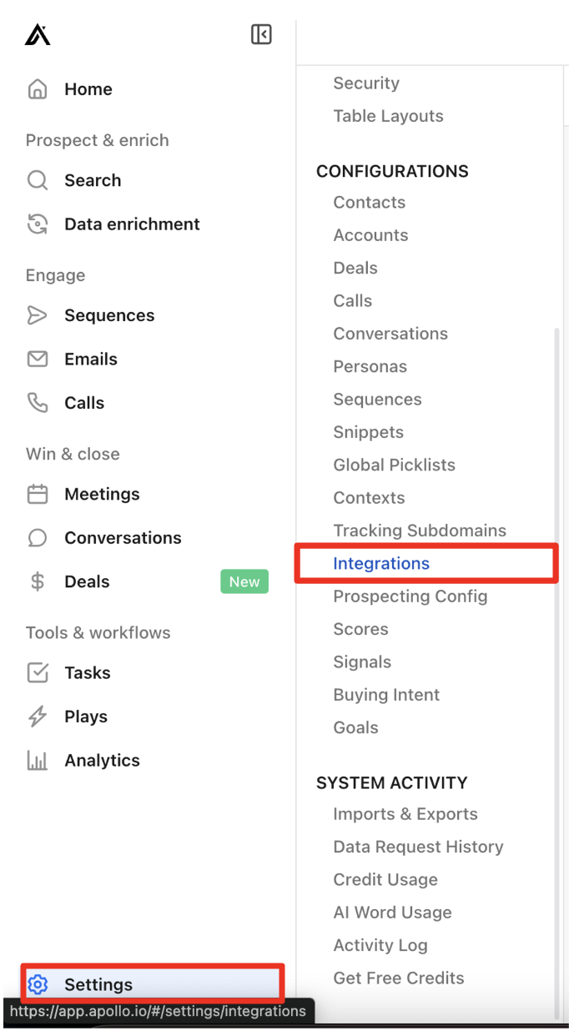The width and height of the screenshot is (569, 1031).
Task: Click the New badge next to Deals
Action: 244,582
